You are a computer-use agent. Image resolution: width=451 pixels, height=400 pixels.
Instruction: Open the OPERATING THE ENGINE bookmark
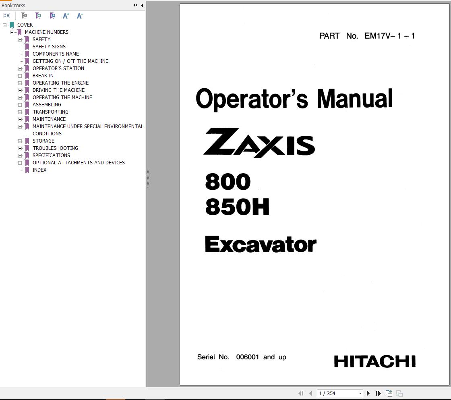point(60,83)
